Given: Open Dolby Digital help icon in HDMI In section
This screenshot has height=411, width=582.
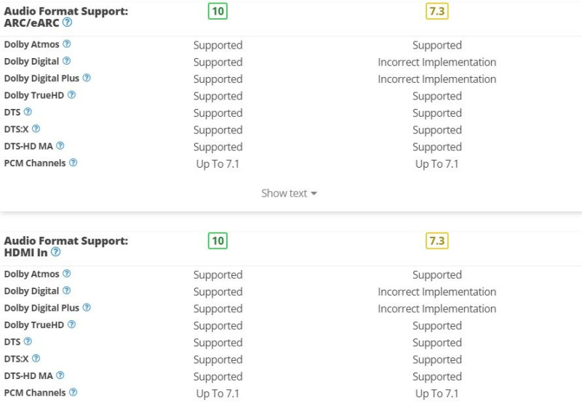Looking at the screenshot, I should pyautogui.click(x=66, y=290).
